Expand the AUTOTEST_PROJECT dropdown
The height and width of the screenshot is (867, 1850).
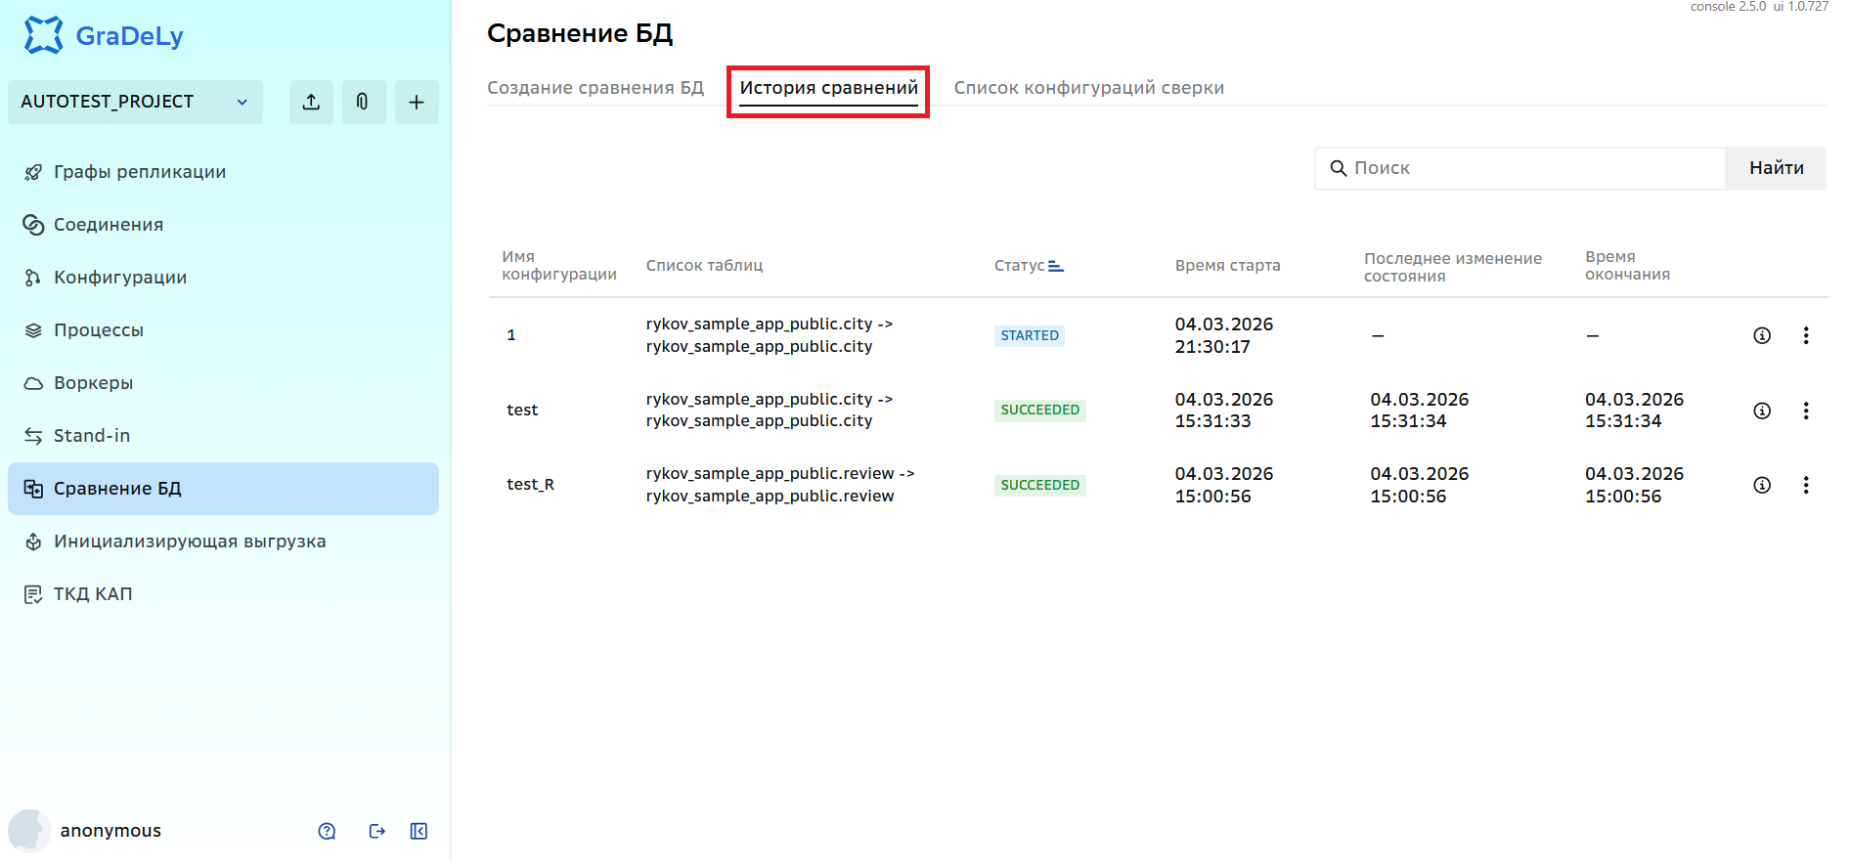(135, 102)
